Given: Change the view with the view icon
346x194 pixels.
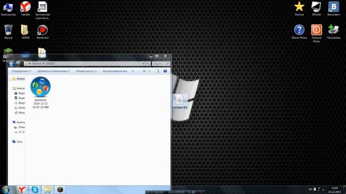Looking at the screenshot, I should click(x=145, y=71).
